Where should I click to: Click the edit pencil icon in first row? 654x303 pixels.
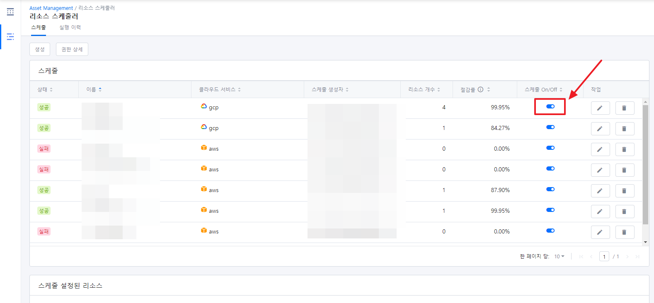(600, 108)
